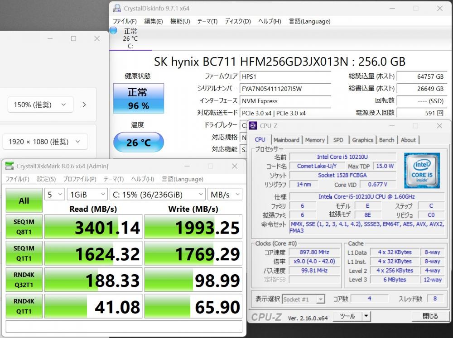Expand the C: 15% drive selection dropdown
Viewport: 453px width, 338px height.
pyautogui.click(x=157, y=194)
